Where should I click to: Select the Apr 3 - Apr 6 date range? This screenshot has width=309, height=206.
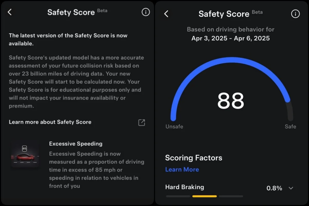pyautogui.click(x=231, y=38)
